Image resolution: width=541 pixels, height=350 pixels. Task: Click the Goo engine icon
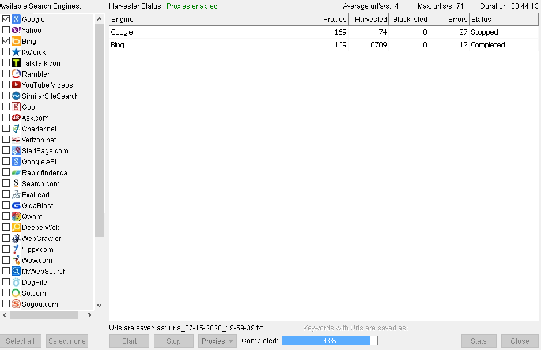tap(16, 107)
